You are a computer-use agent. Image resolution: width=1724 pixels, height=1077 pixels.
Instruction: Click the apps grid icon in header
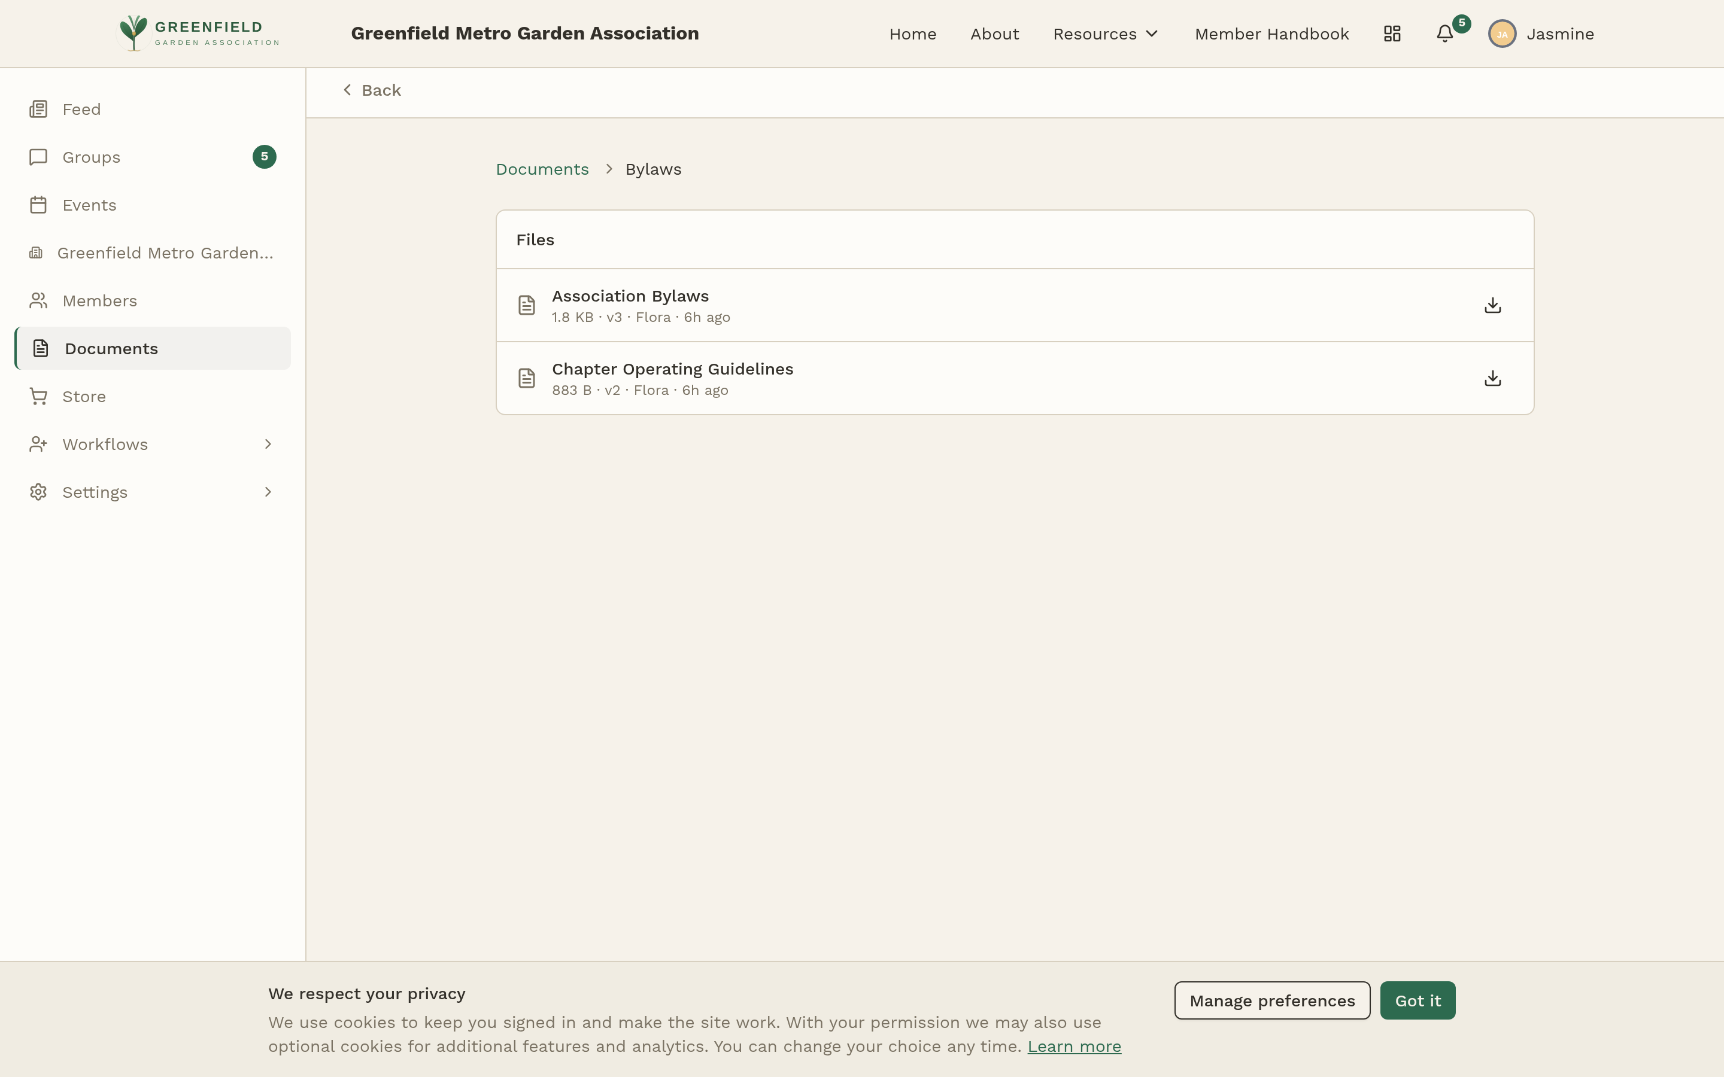[1391, 33]
